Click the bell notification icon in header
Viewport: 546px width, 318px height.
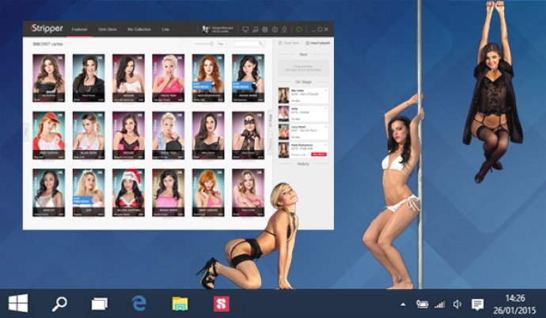(x=285, y=29)
